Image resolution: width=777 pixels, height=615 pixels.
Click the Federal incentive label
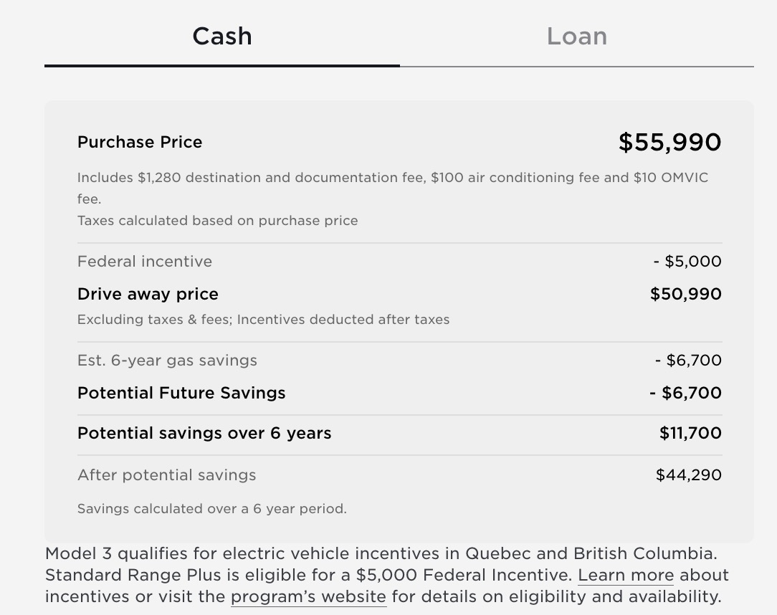(x=145, y=262)
